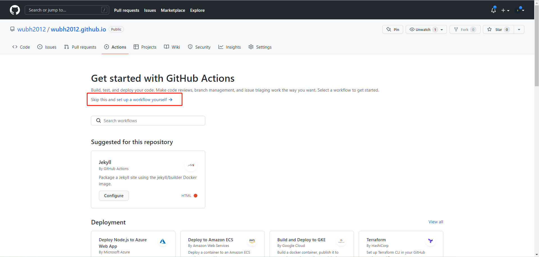The image size is (539, 257).
Task: Open View all deployment workflows
Action: coord(436,222)
